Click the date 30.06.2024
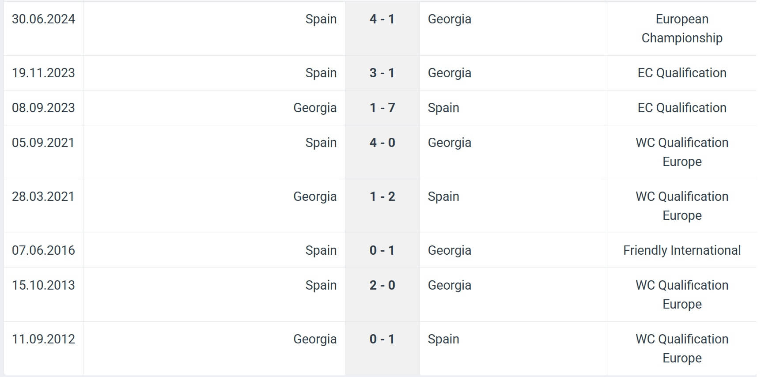This screenshot has width=761, height=377. [x=43, y=19]
